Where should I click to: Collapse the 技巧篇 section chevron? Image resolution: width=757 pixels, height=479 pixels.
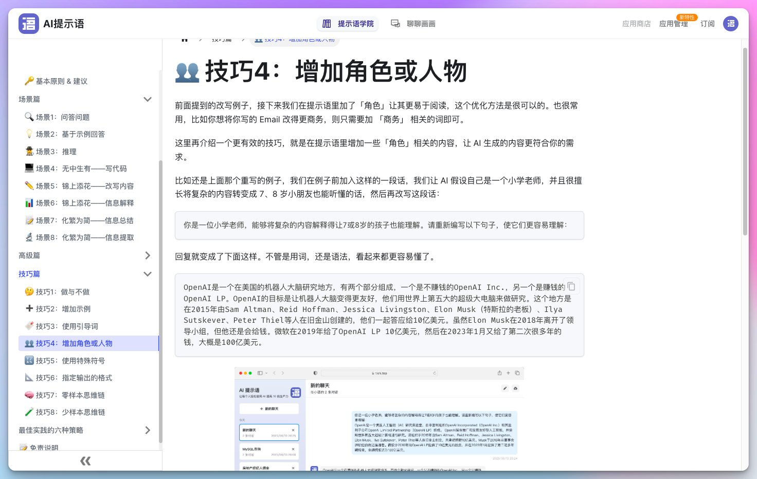click(x=148, y=274)
